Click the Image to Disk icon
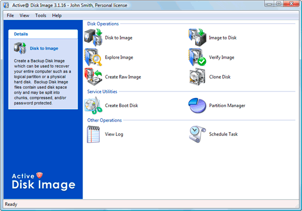302x211 pixels. click(197, 38)
